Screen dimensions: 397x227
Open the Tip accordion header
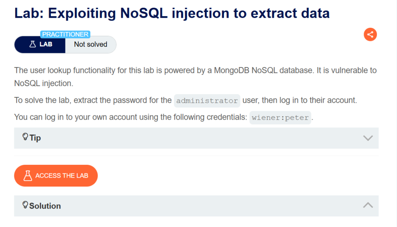click(196, 138)
